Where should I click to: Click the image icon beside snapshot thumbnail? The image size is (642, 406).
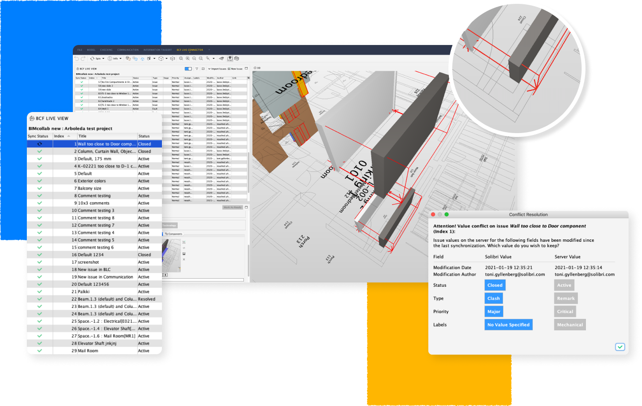click(x=183, y=253)
